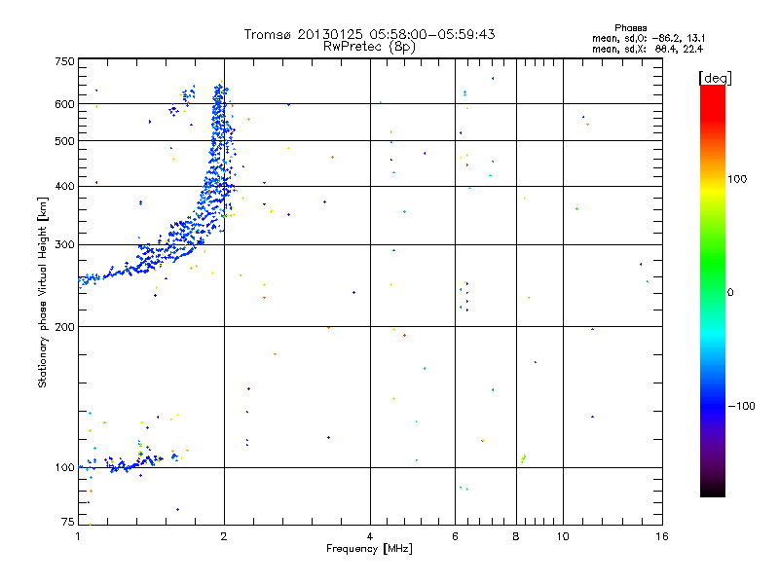
Task: Click the y-axis tick label '75'
Action: tap(68, 522)
